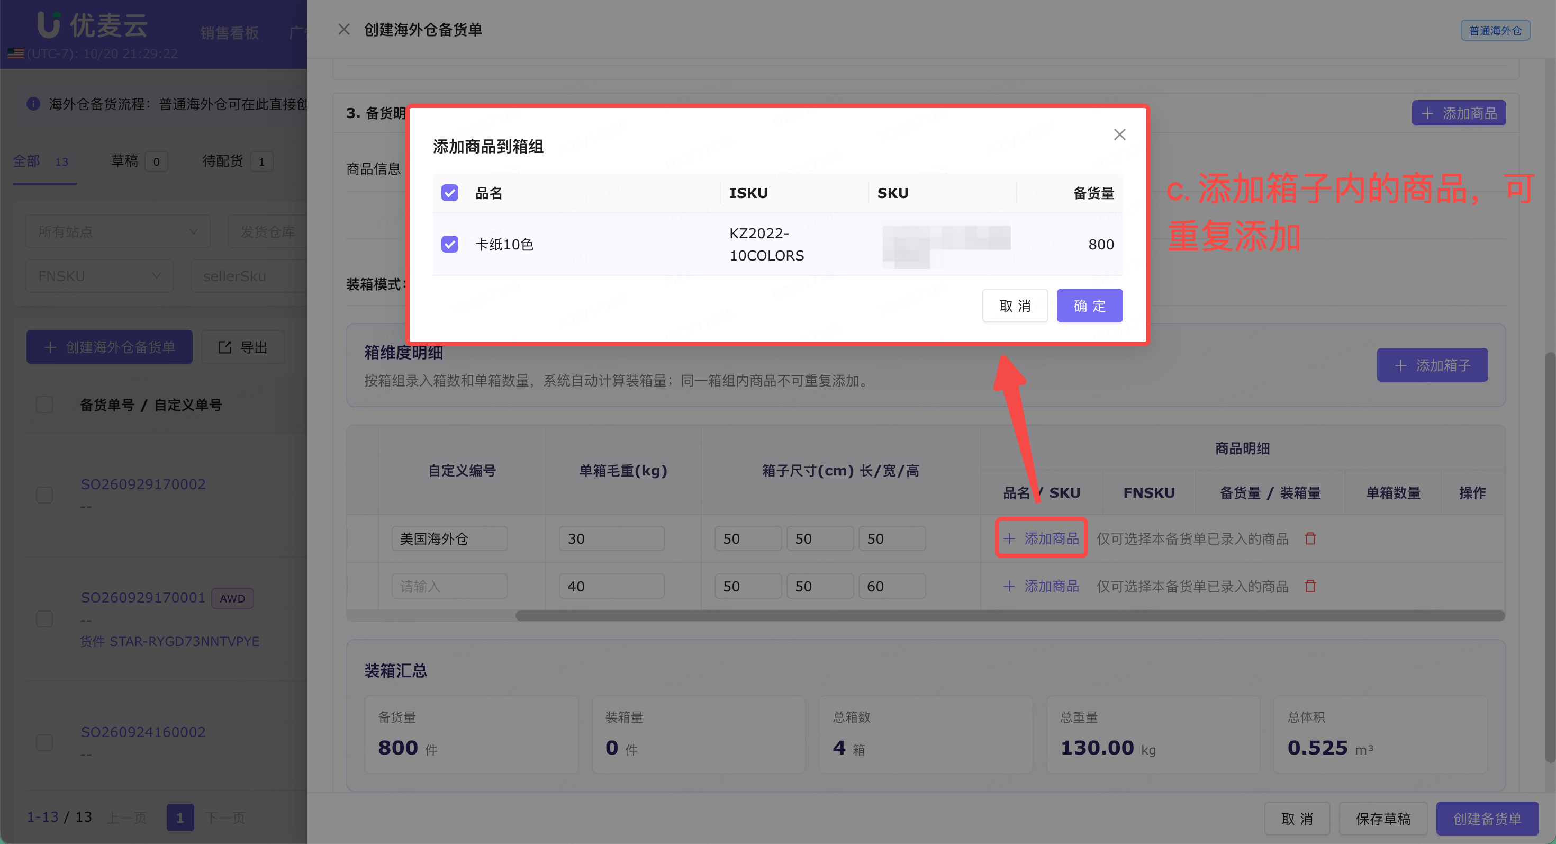
Task: Click 添加商品 link in 美国海外仓 row
Action: pyautogui.click(x=1041, y=538)
